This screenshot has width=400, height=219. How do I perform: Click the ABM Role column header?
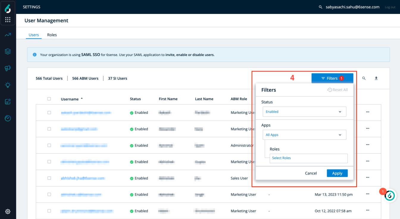tap(239, 99)
